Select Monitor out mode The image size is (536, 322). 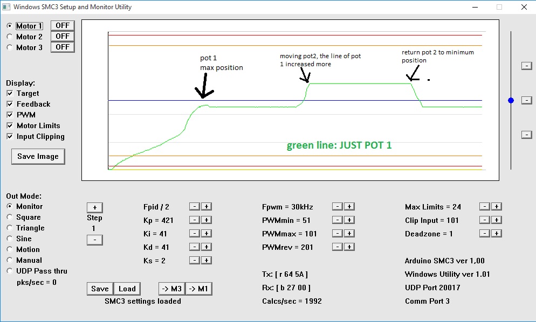tap(10, 206)
